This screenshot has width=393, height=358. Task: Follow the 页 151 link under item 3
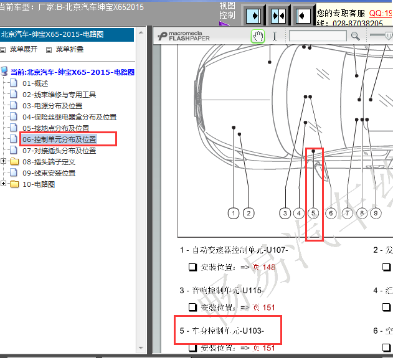264,308
